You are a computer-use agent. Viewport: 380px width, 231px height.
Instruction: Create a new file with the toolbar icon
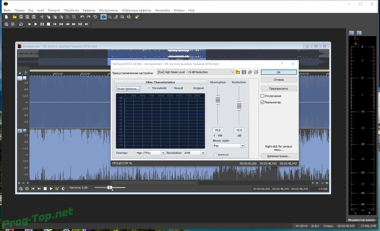pos(6,17)
